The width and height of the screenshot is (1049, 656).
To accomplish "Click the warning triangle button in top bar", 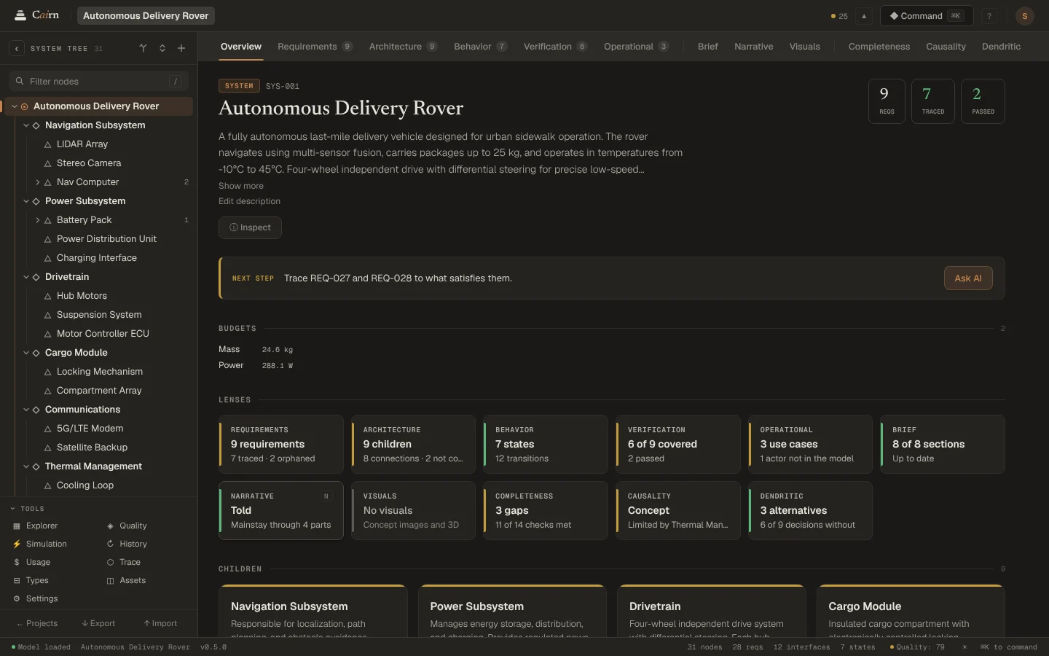I will [x=864, y=16].
